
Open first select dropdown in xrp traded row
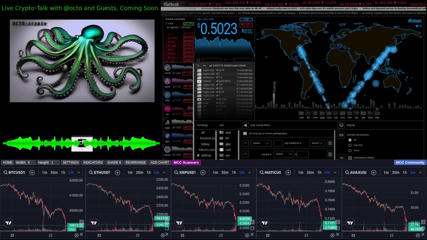261,143
